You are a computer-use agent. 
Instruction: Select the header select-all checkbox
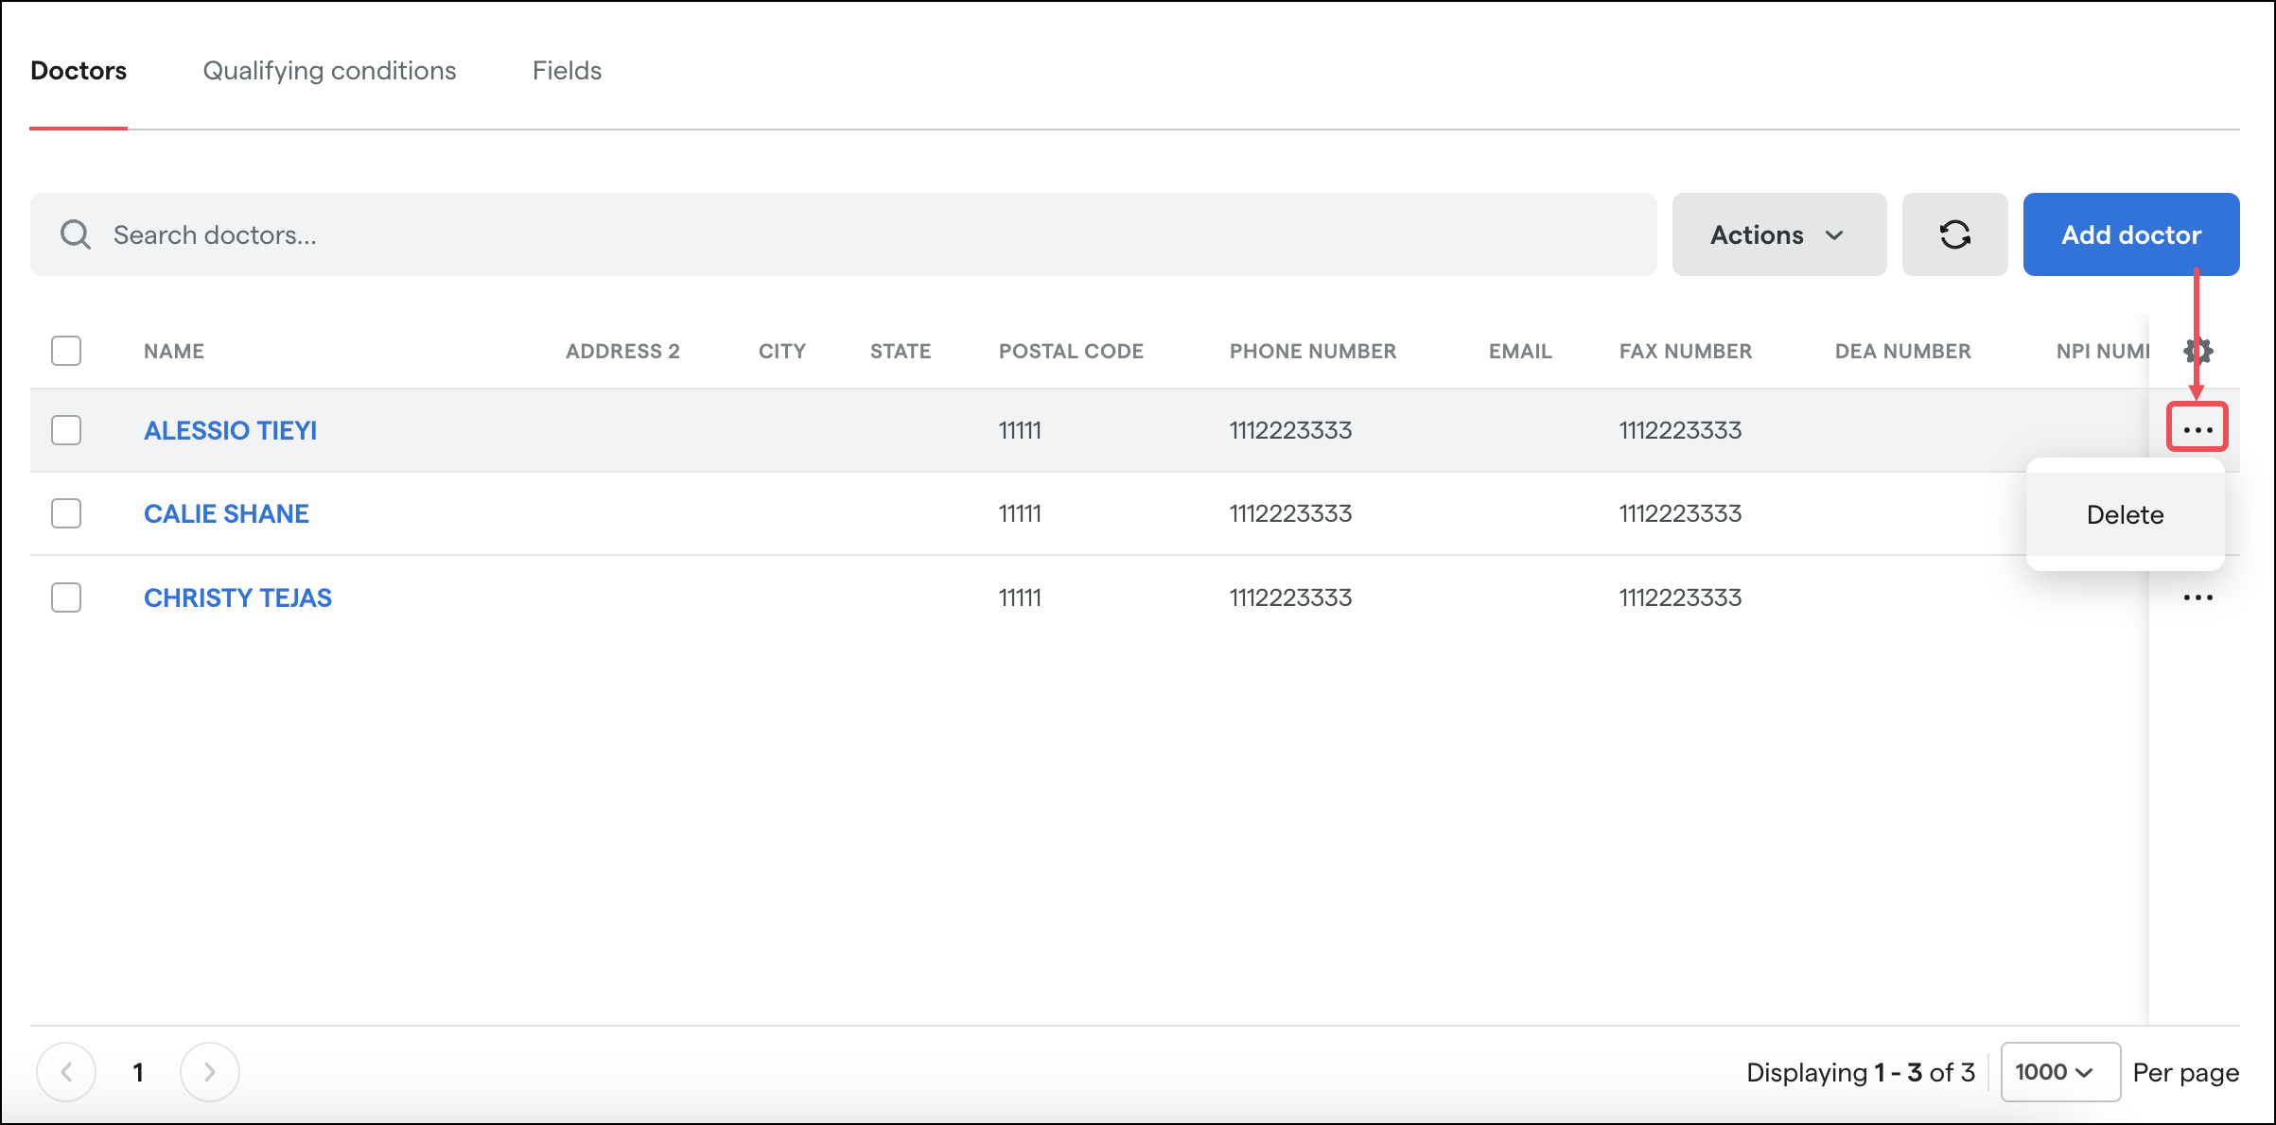click(66, 351)
